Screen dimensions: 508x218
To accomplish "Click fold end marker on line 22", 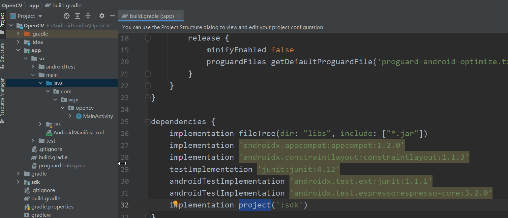I will click(x=148, y=86).
